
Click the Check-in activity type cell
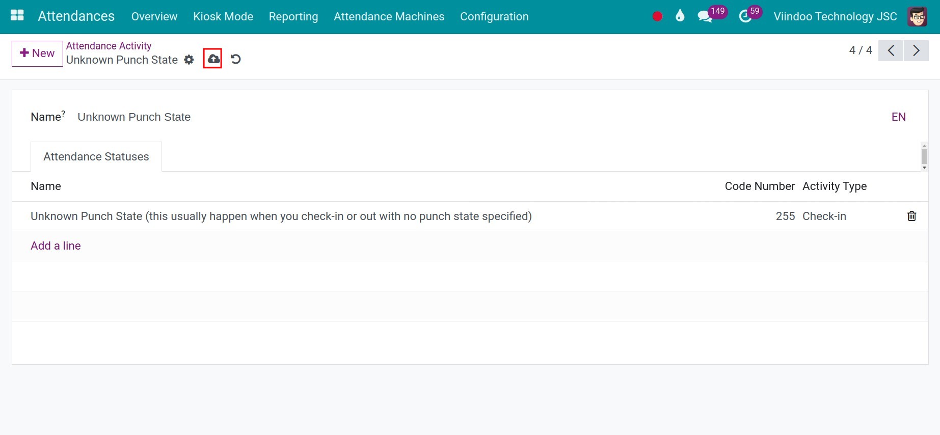(x=824, y=216)
